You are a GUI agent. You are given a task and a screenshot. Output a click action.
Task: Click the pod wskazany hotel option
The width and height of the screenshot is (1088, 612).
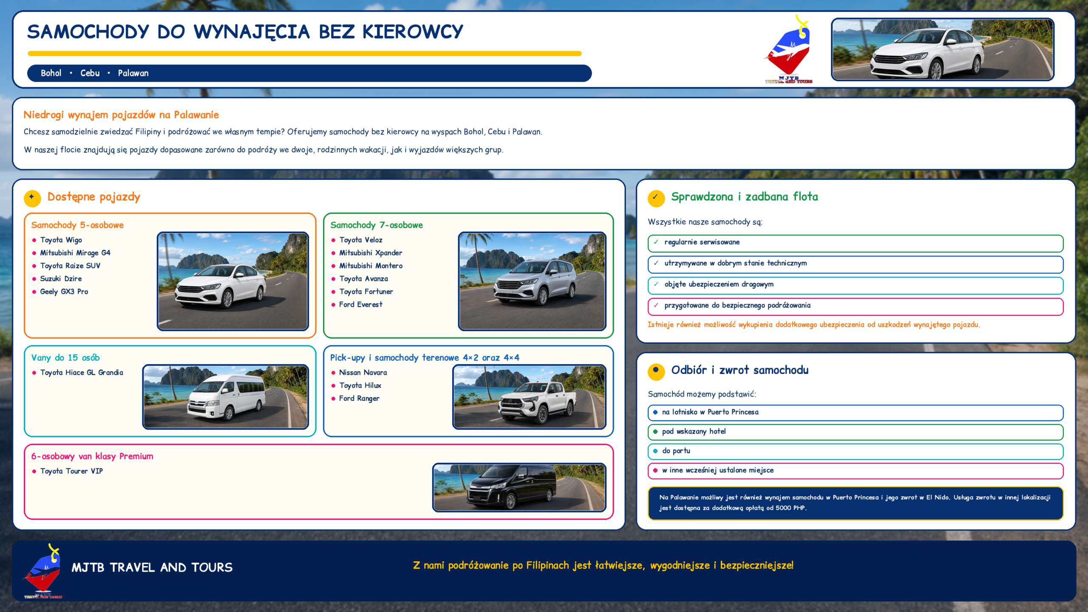[856, 432]
